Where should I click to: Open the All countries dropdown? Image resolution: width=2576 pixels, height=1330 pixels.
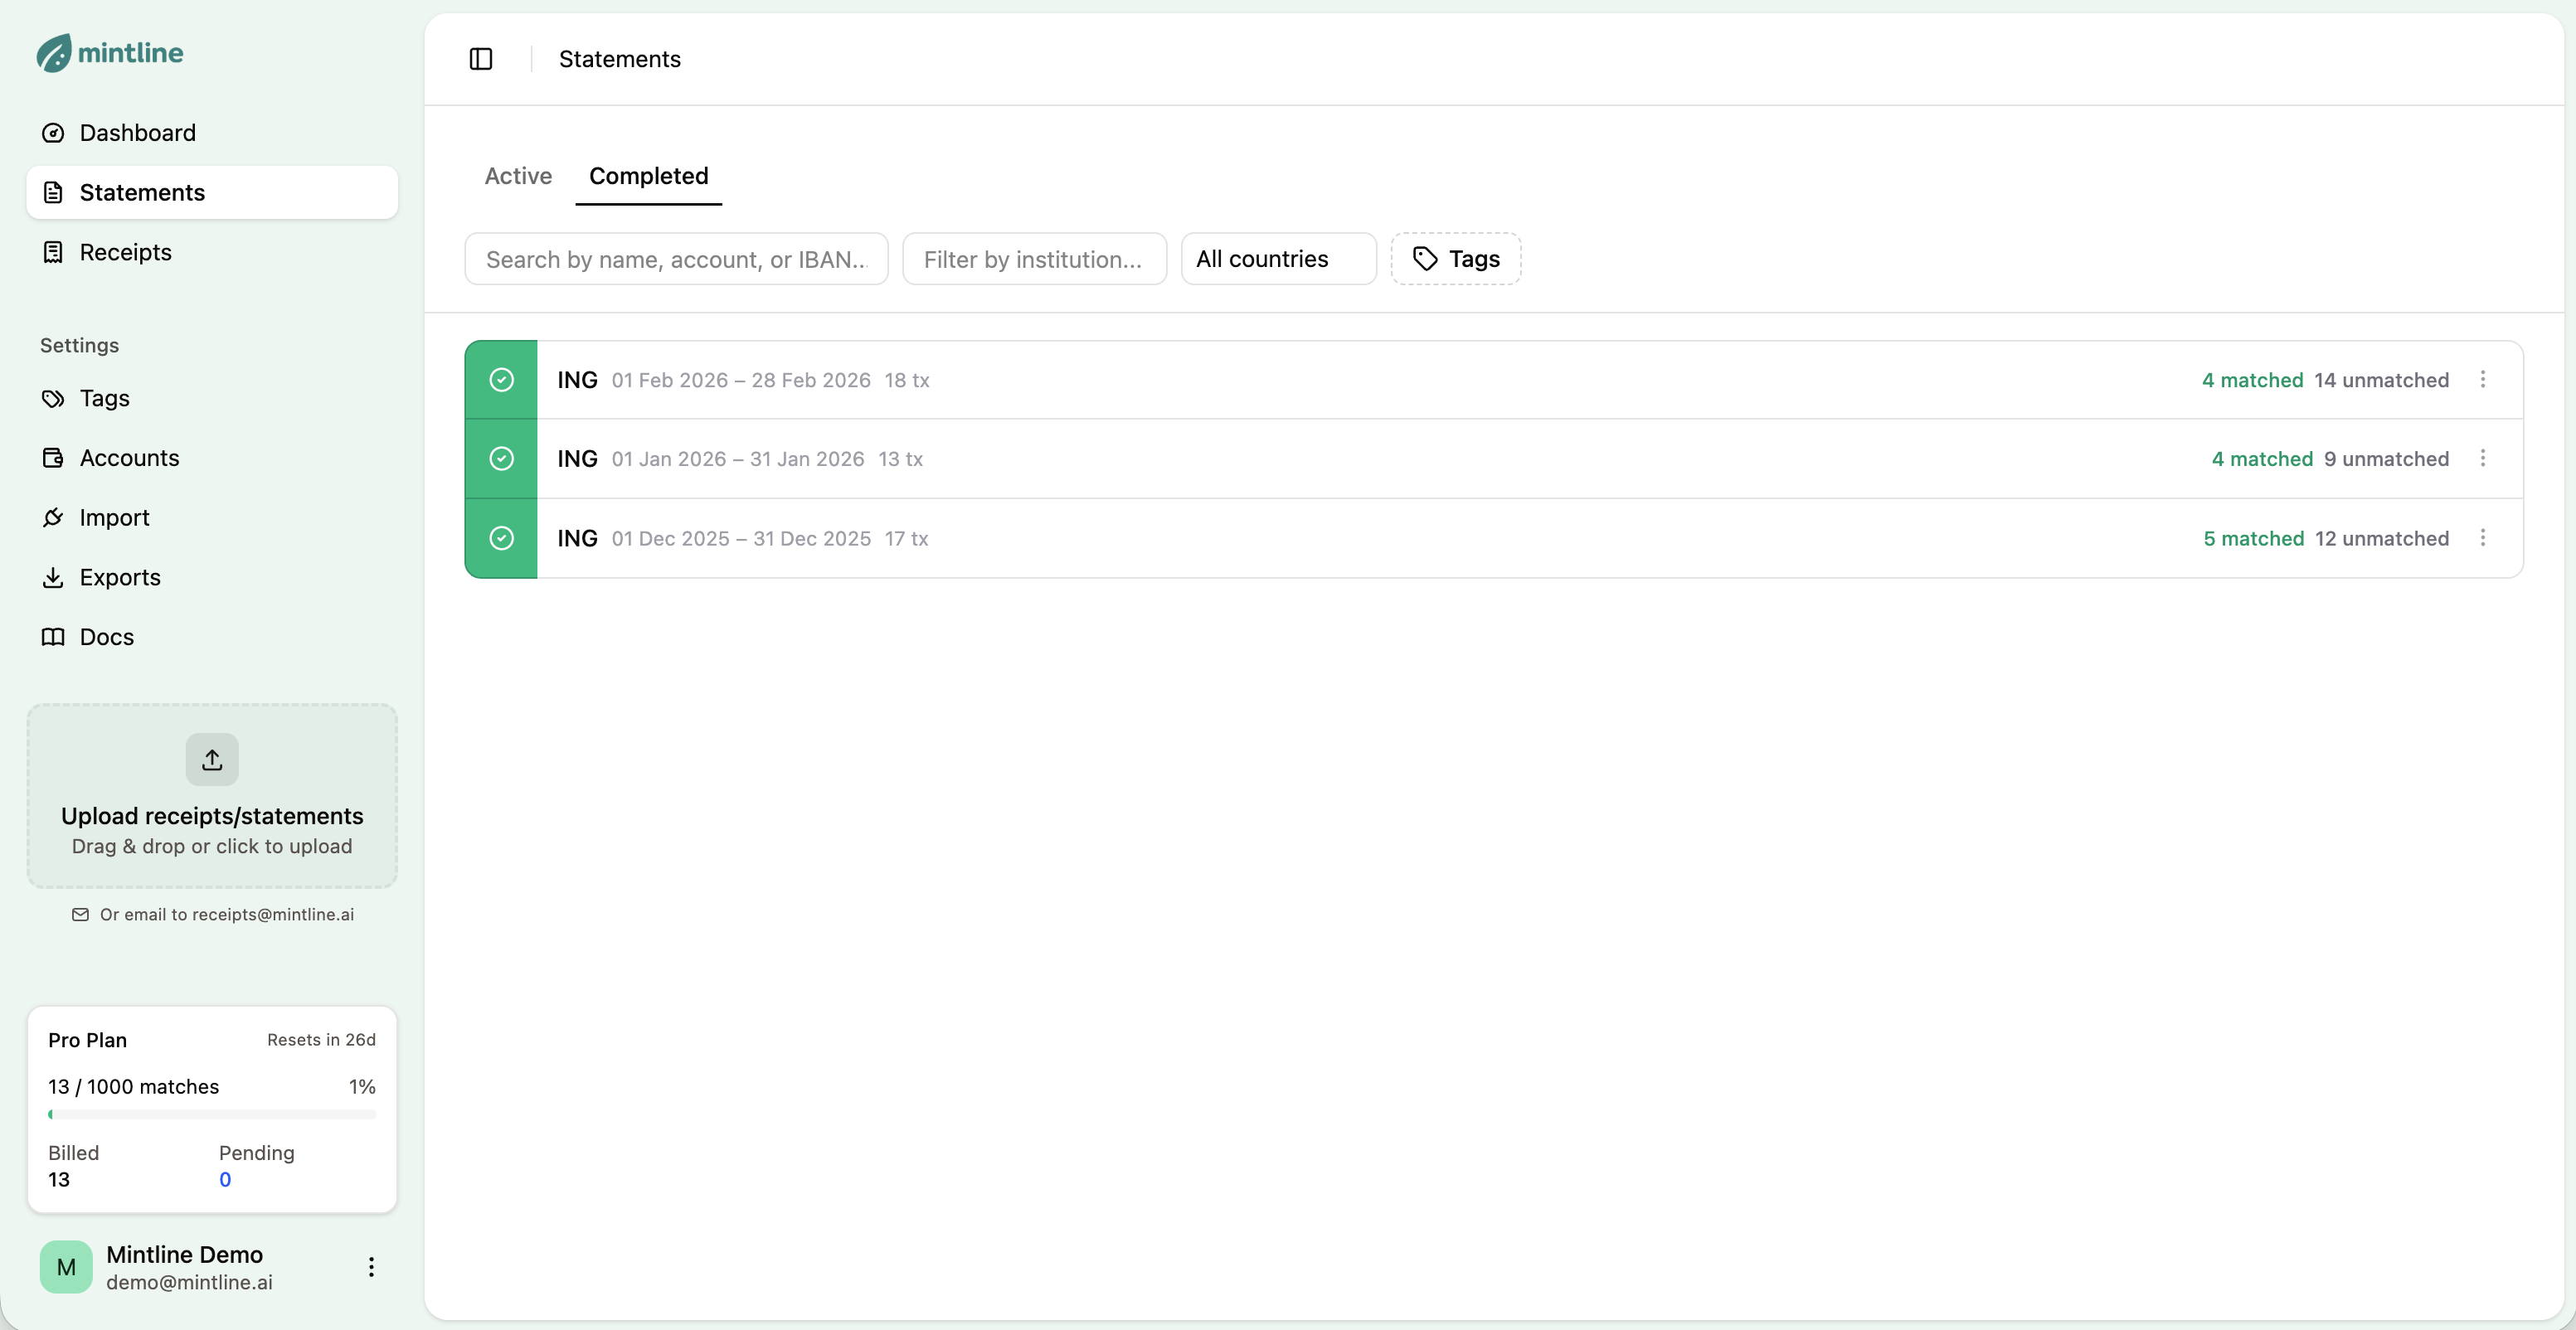(1278, 259)
